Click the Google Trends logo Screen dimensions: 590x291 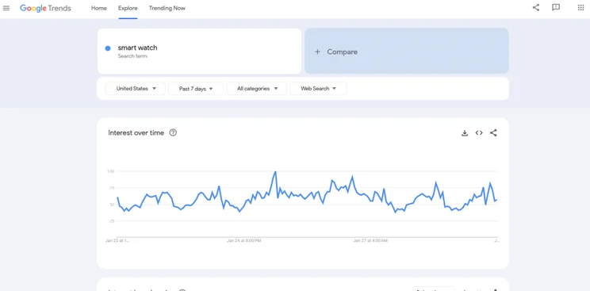click(x=45, y=8)
